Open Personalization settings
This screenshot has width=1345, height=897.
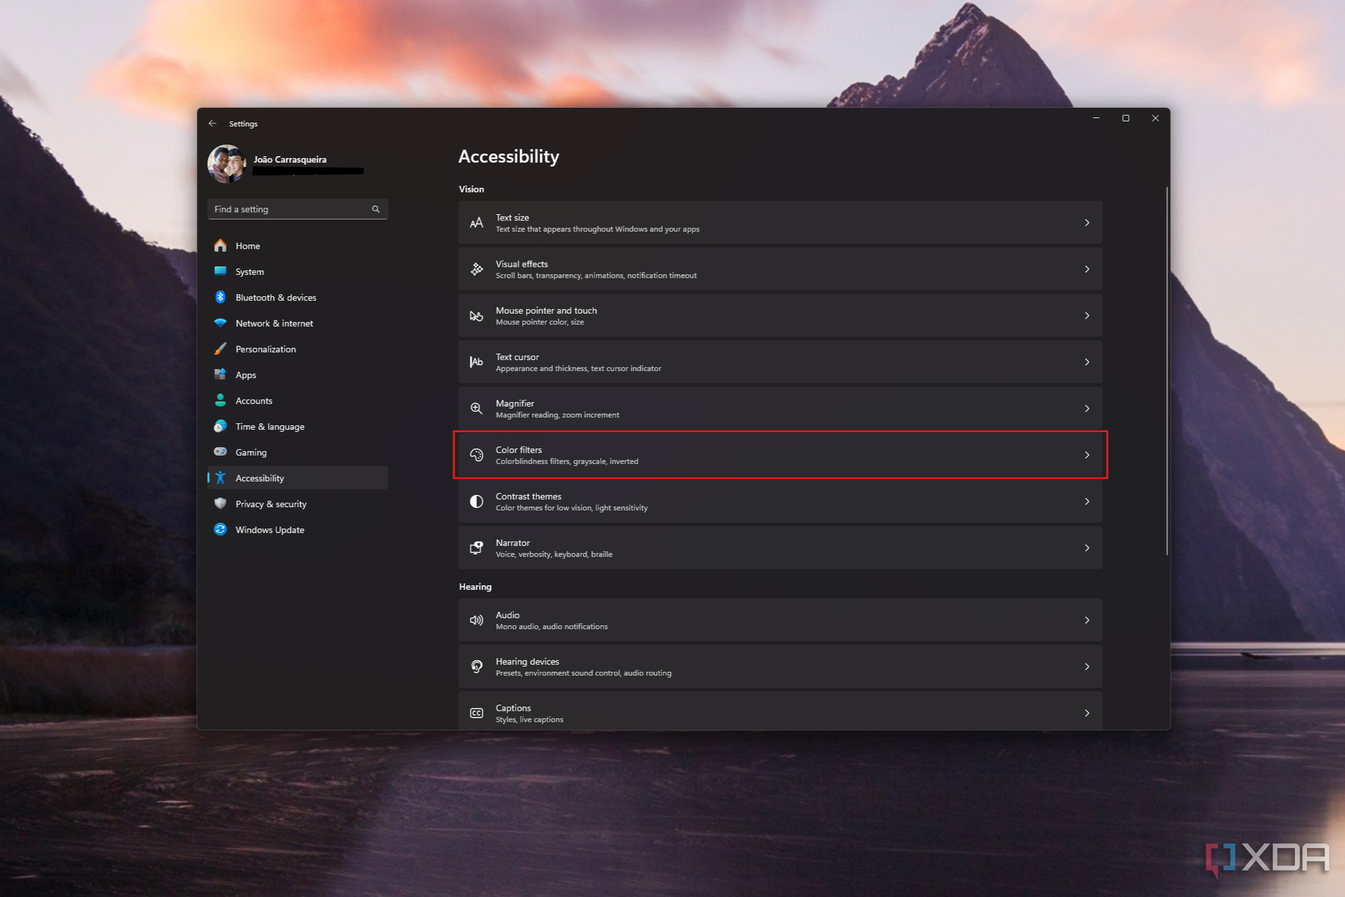point(298,349)
